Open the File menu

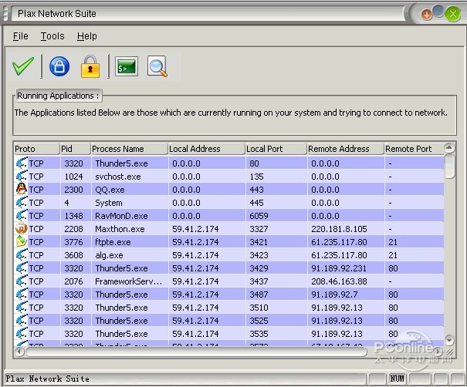[21, 36]
